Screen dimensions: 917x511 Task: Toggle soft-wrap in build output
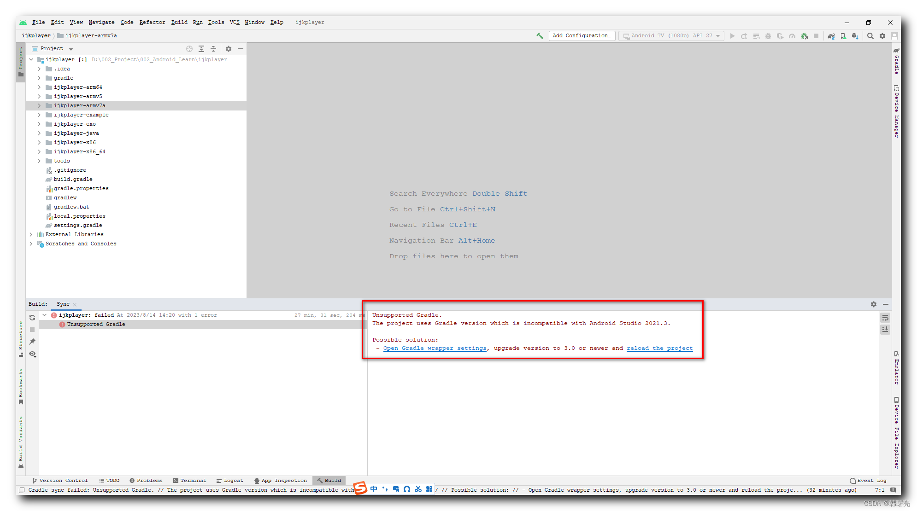pos(885,318)
